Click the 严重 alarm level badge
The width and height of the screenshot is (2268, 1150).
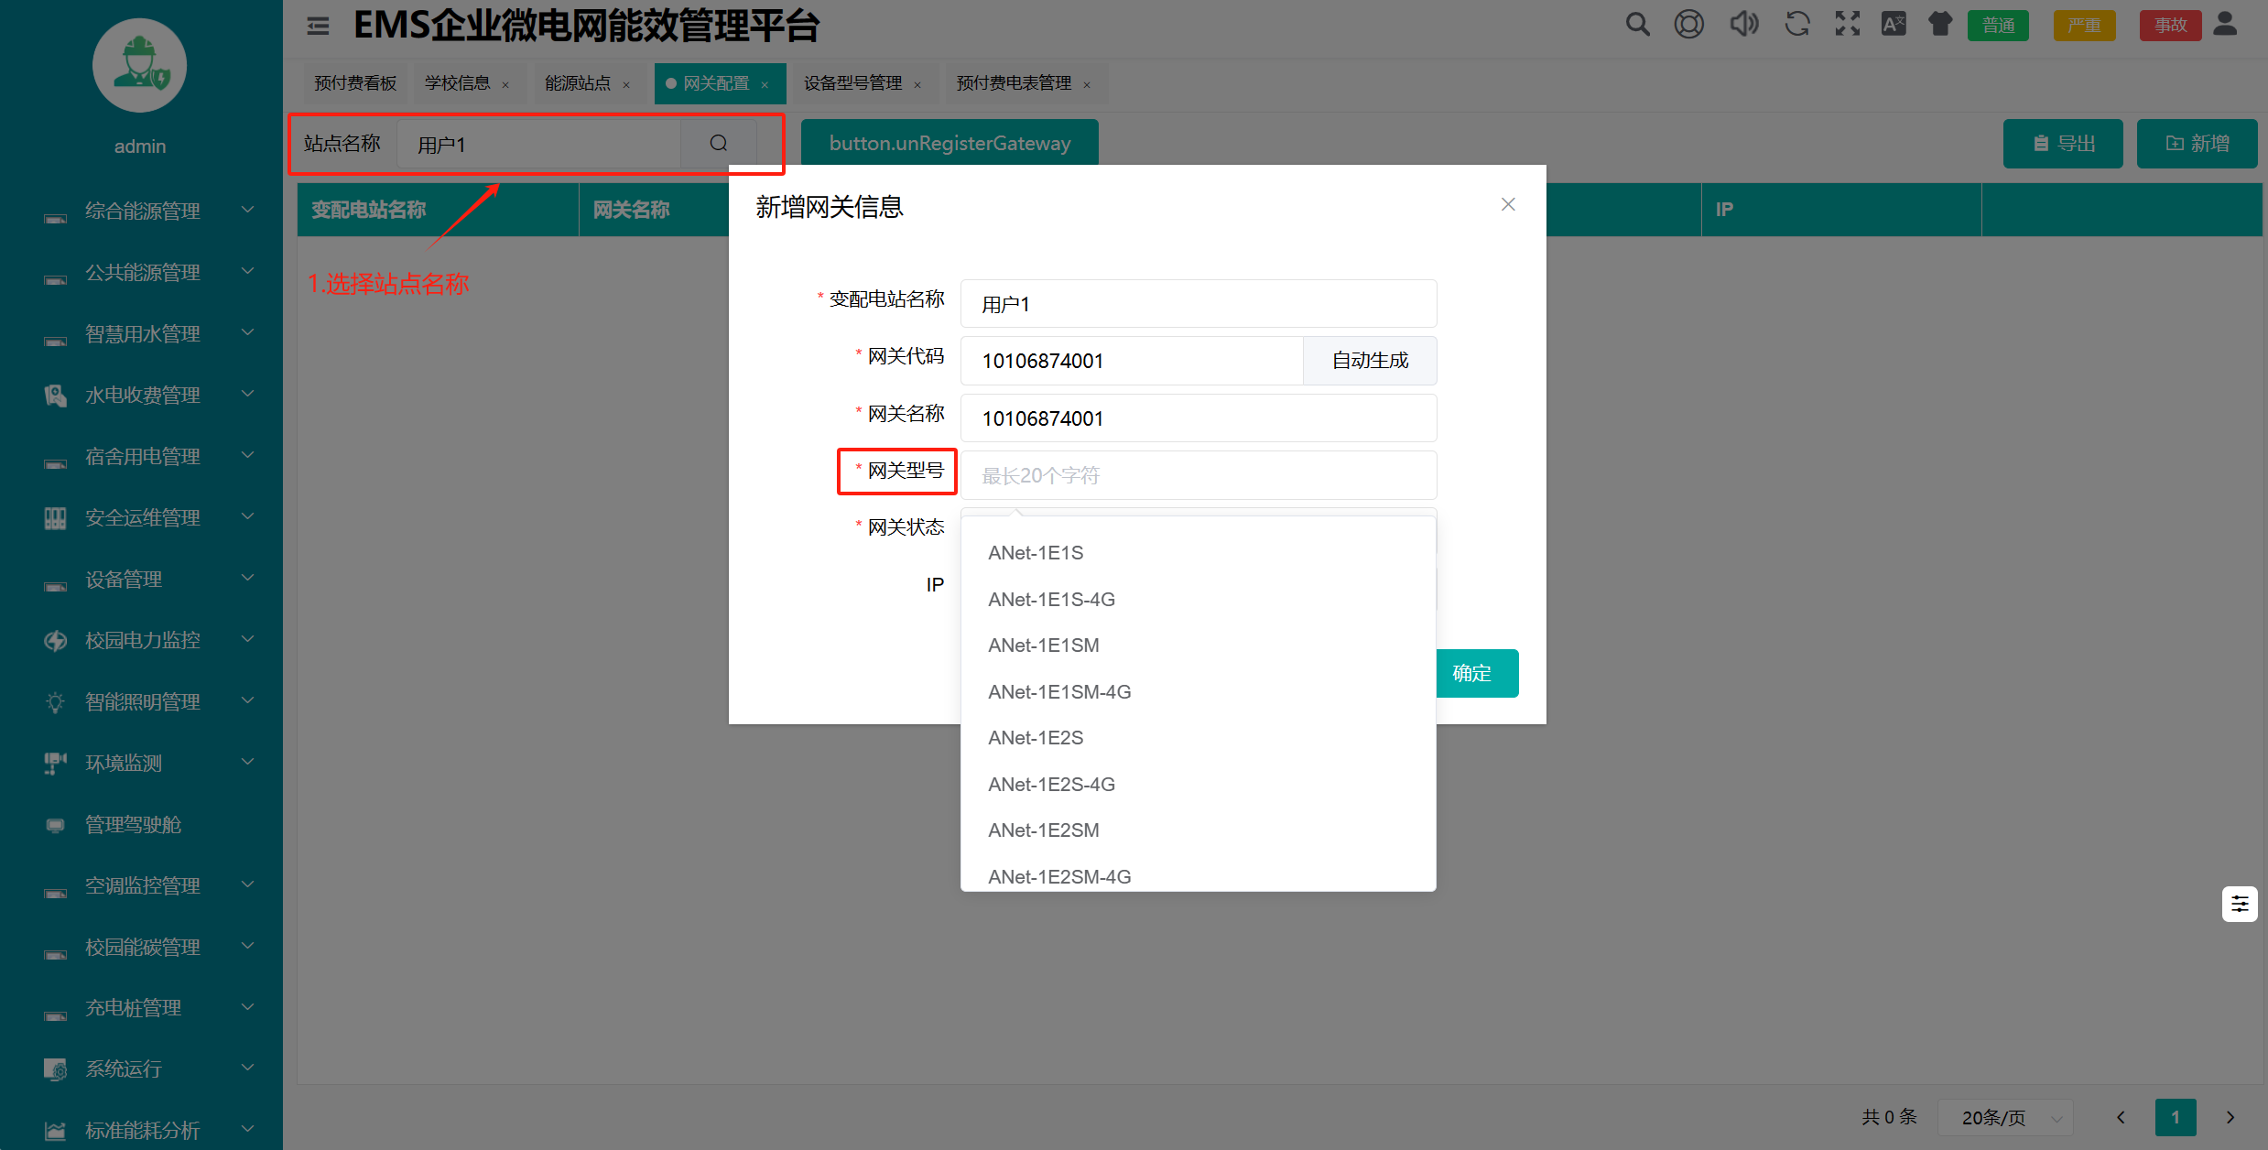point(2083,26)
